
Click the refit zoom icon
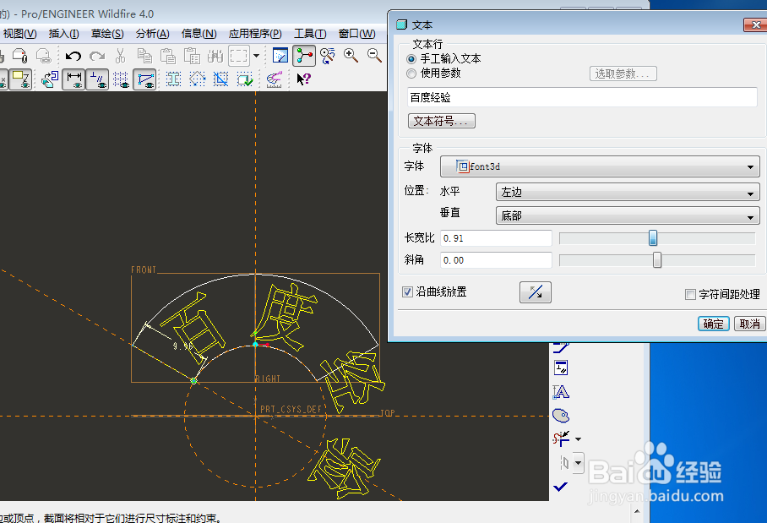(x=327, y=56)
